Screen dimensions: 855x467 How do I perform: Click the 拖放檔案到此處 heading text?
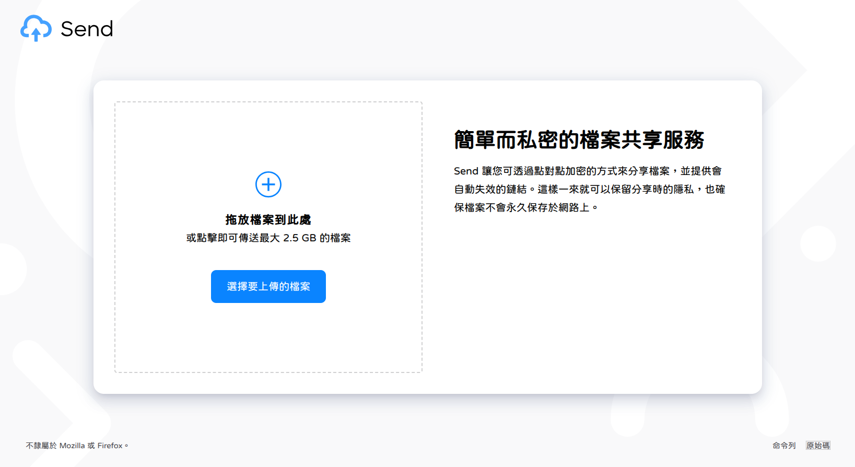(x=268, y=220)
